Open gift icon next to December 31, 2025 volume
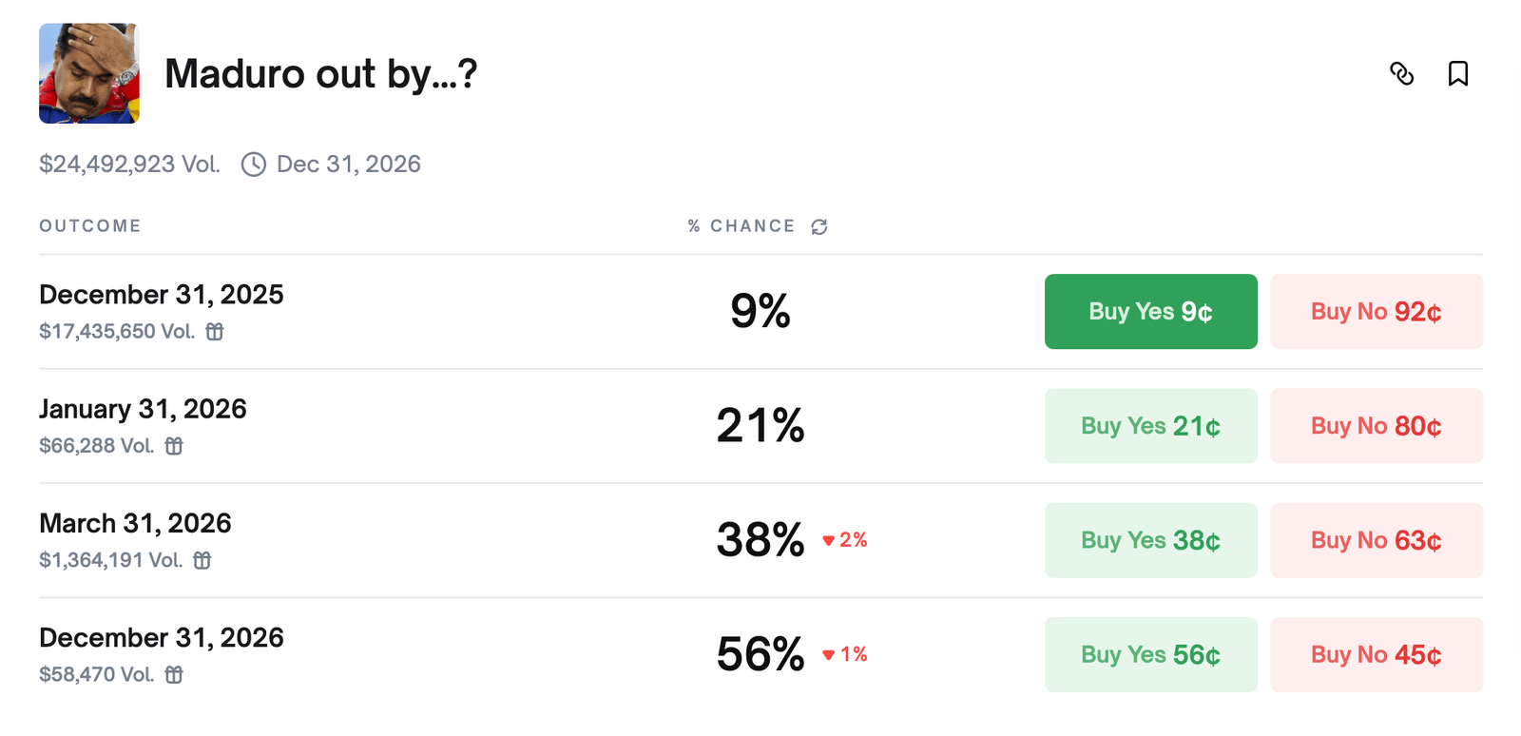This screenshot has width=1521, height=736. pyautogui.click(x=214, y=332)
